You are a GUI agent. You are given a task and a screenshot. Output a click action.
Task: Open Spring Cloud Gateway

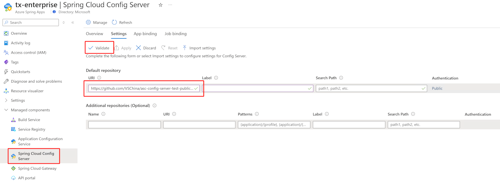coord(37,168)
